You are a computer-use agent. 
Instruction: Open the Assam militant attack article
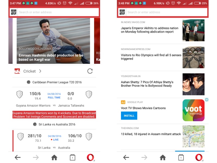151,134
